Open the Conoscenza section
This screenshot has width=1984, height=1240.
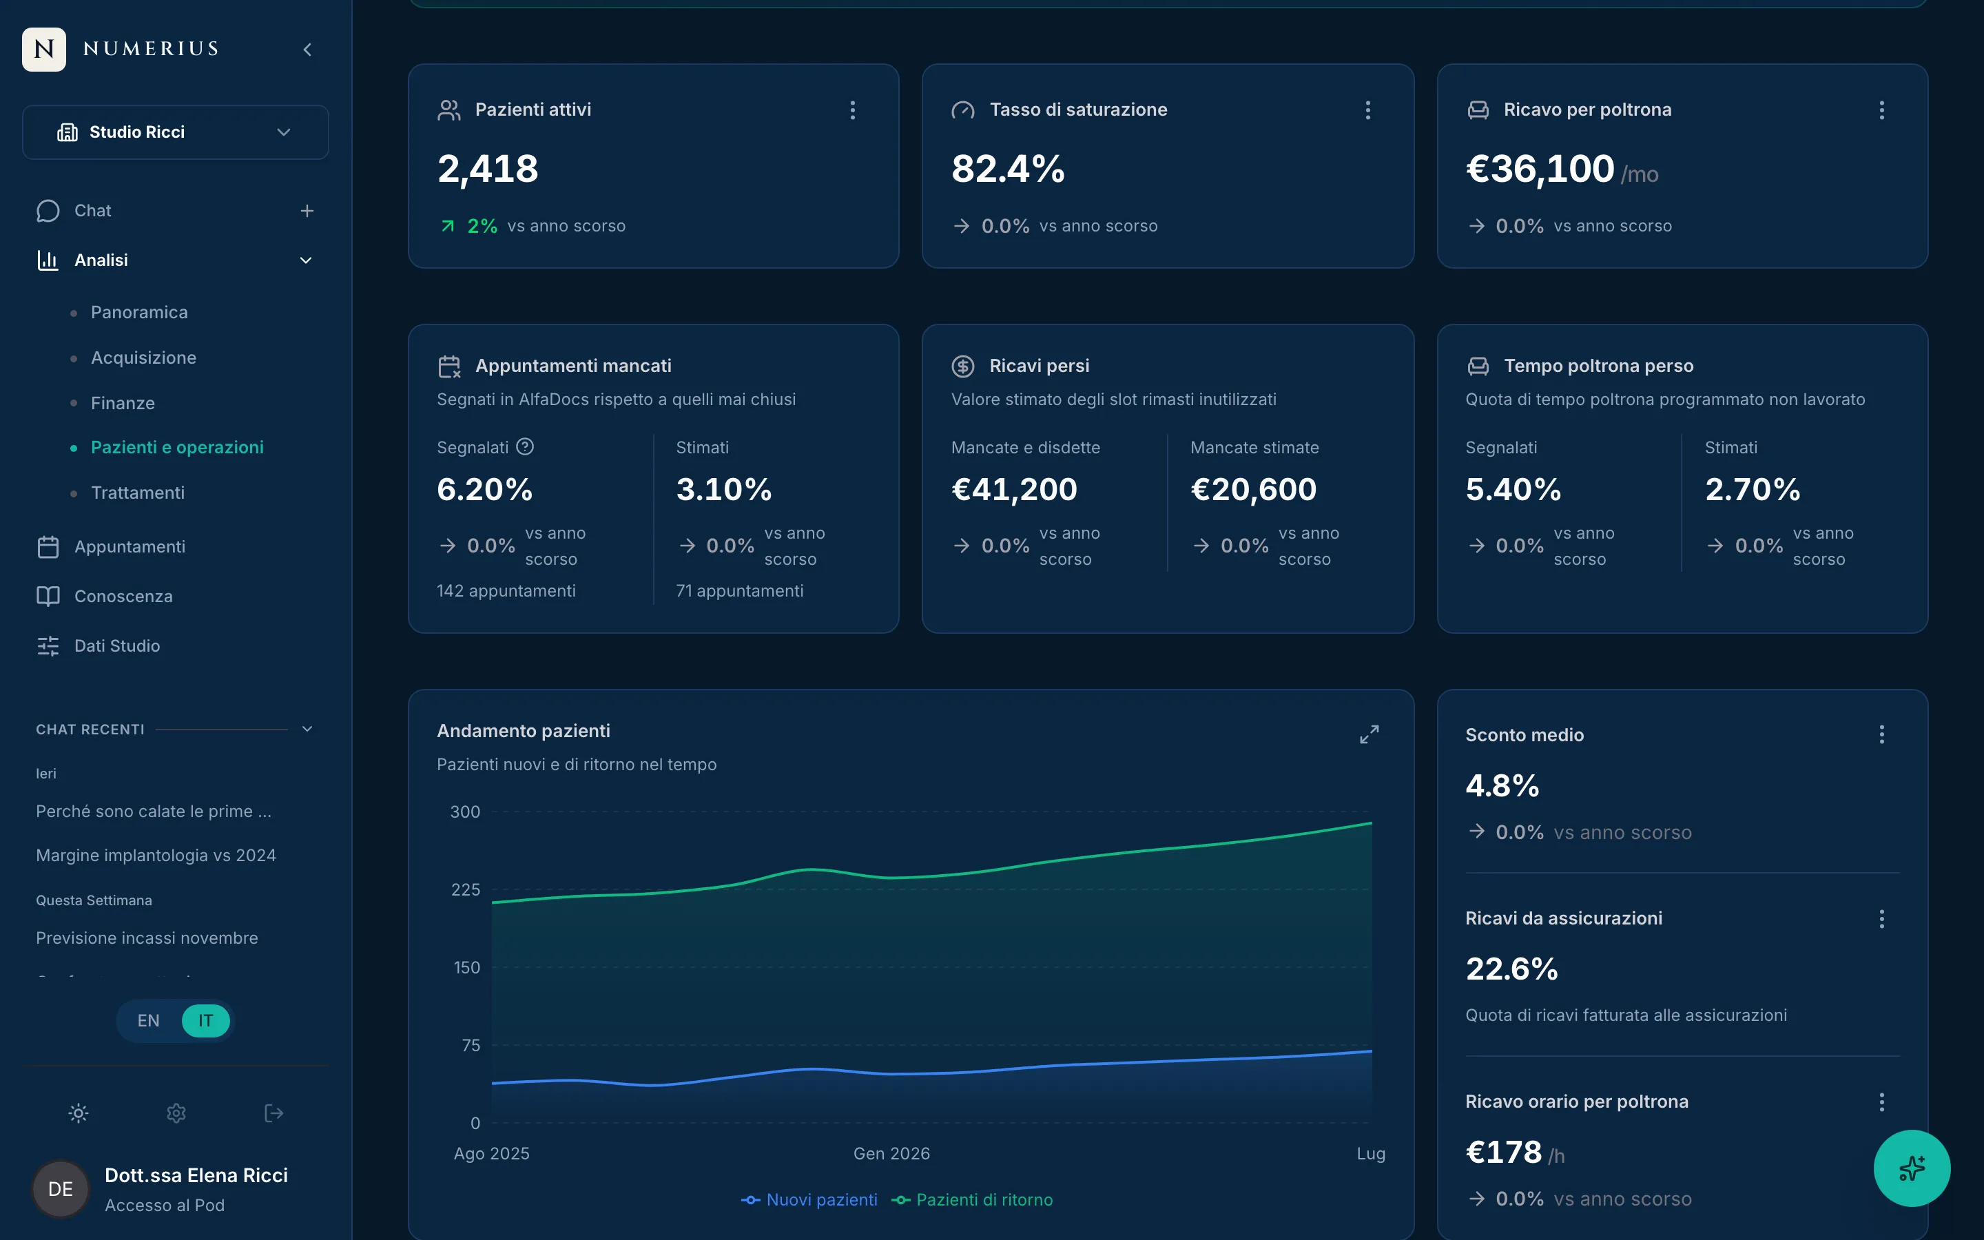click(x=124, y=596)
